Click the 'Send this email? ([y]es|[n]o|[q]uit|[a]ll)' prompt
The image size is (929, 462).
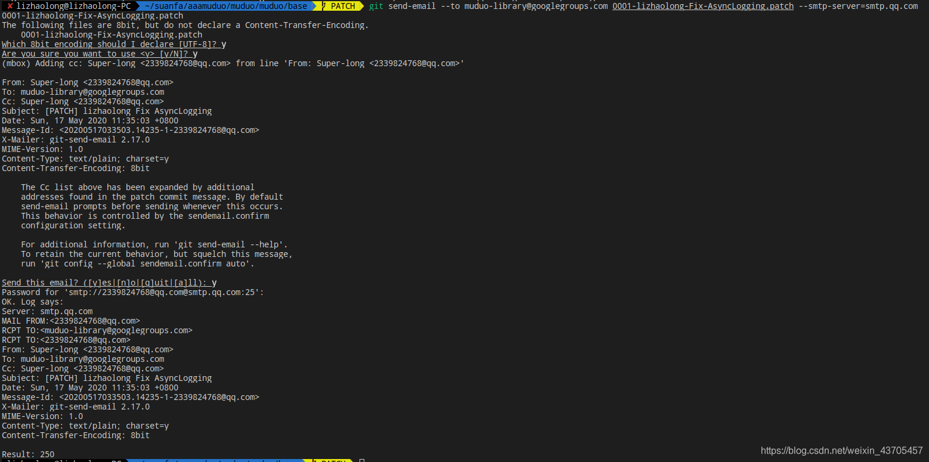[109, 283]
